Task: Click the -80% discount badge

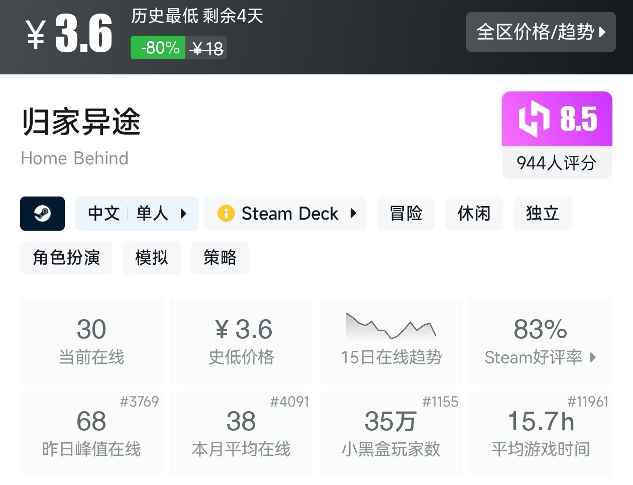Action: click(158, 48)
